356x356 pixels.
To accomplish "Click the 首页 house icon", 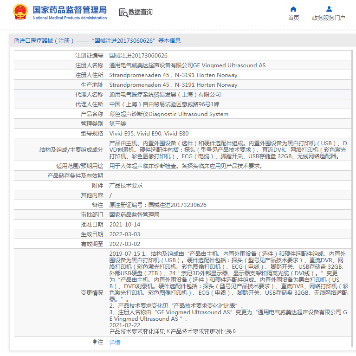I will coord(293,9).
